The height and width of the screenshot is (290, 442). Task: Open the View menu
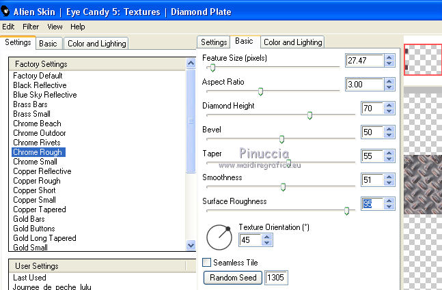pos(55,27)
